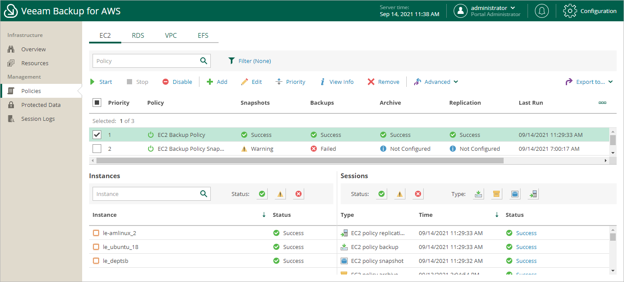The width and height of the screenshot is (624, 282).
Task: Filter sessions by archive type icon
Action: [x=497, y=194]
